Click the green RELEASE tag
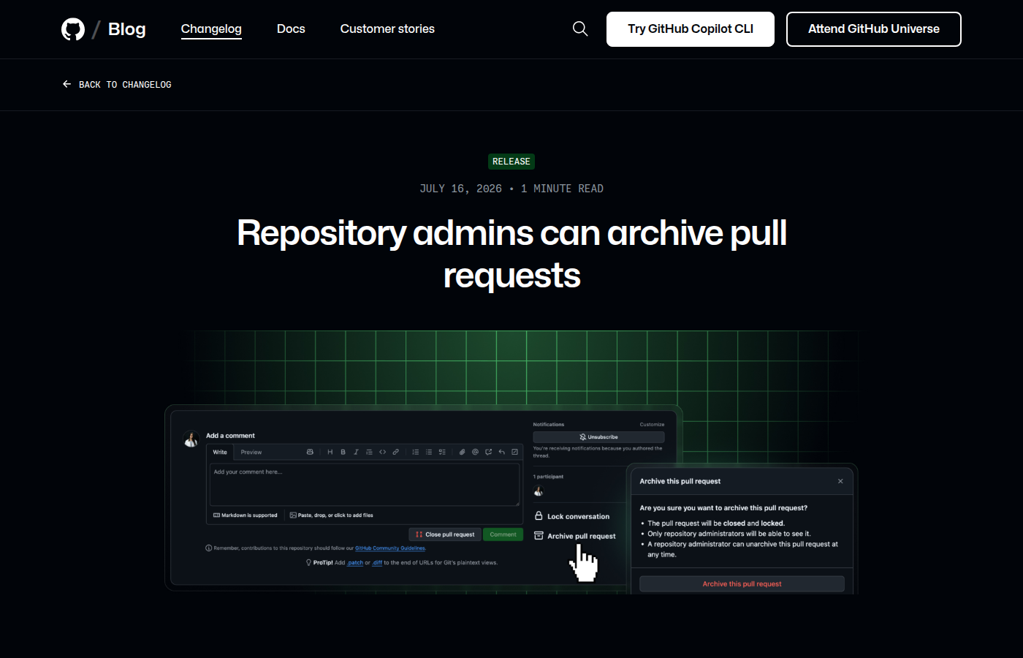This screenshot has width=1023, height=658. (x=512, y=162)
